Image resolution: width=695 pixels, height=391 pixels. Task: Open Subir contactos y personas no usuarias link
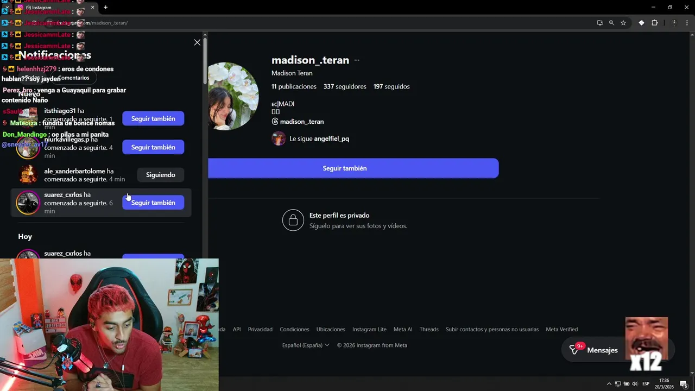[x=492, y=330]
